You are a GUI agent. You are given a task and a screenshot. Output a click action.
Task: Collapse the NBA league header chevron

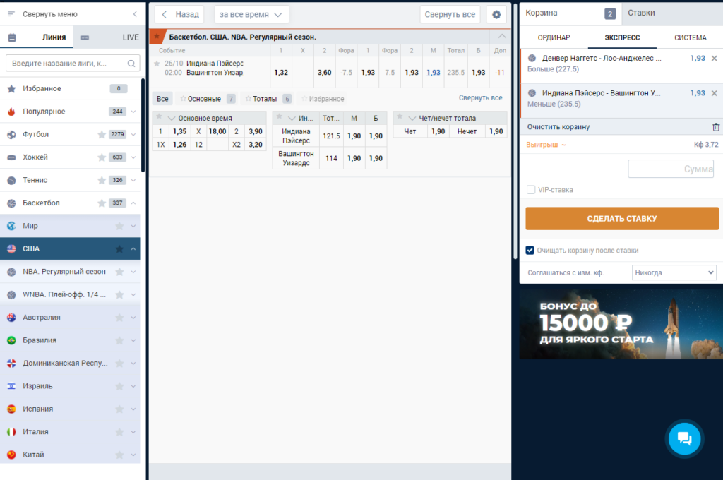pos(502,36)
